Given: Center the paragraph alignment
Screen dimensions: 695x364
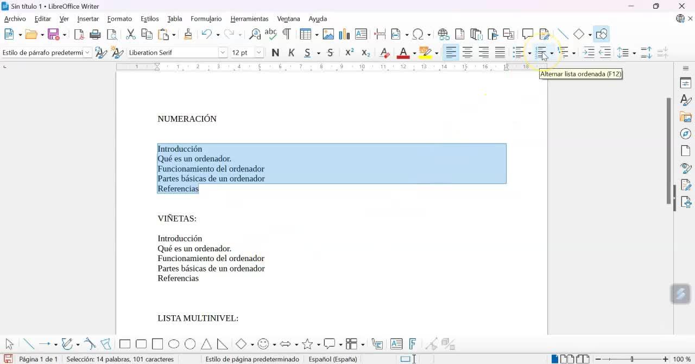Looking at the screenshot, I should tap(467, 53).
